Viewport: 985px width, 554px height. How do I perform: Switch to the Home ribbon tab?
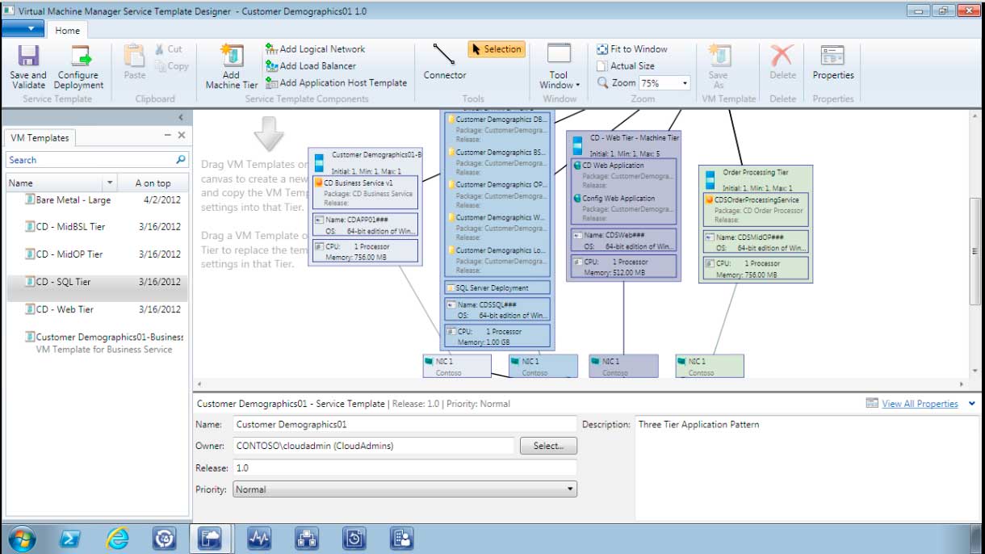[67, 31]
